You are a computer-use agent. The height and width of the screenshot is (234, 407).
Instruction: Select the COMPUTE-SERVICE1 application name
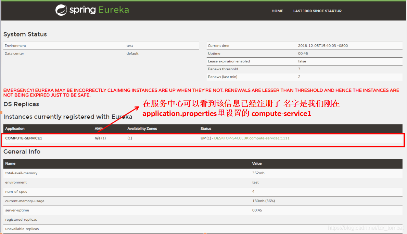point(24,138)
